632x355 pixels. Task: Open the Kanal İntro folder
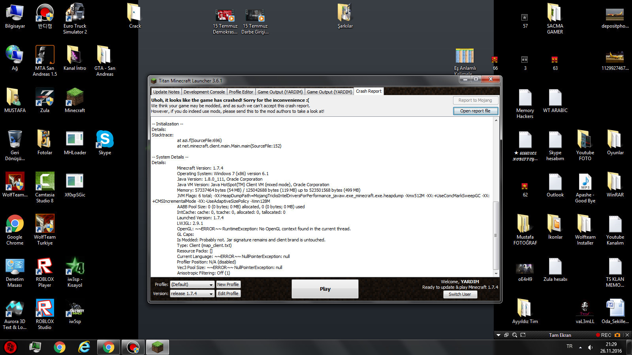pyautogui.click(x=75, y=58)
